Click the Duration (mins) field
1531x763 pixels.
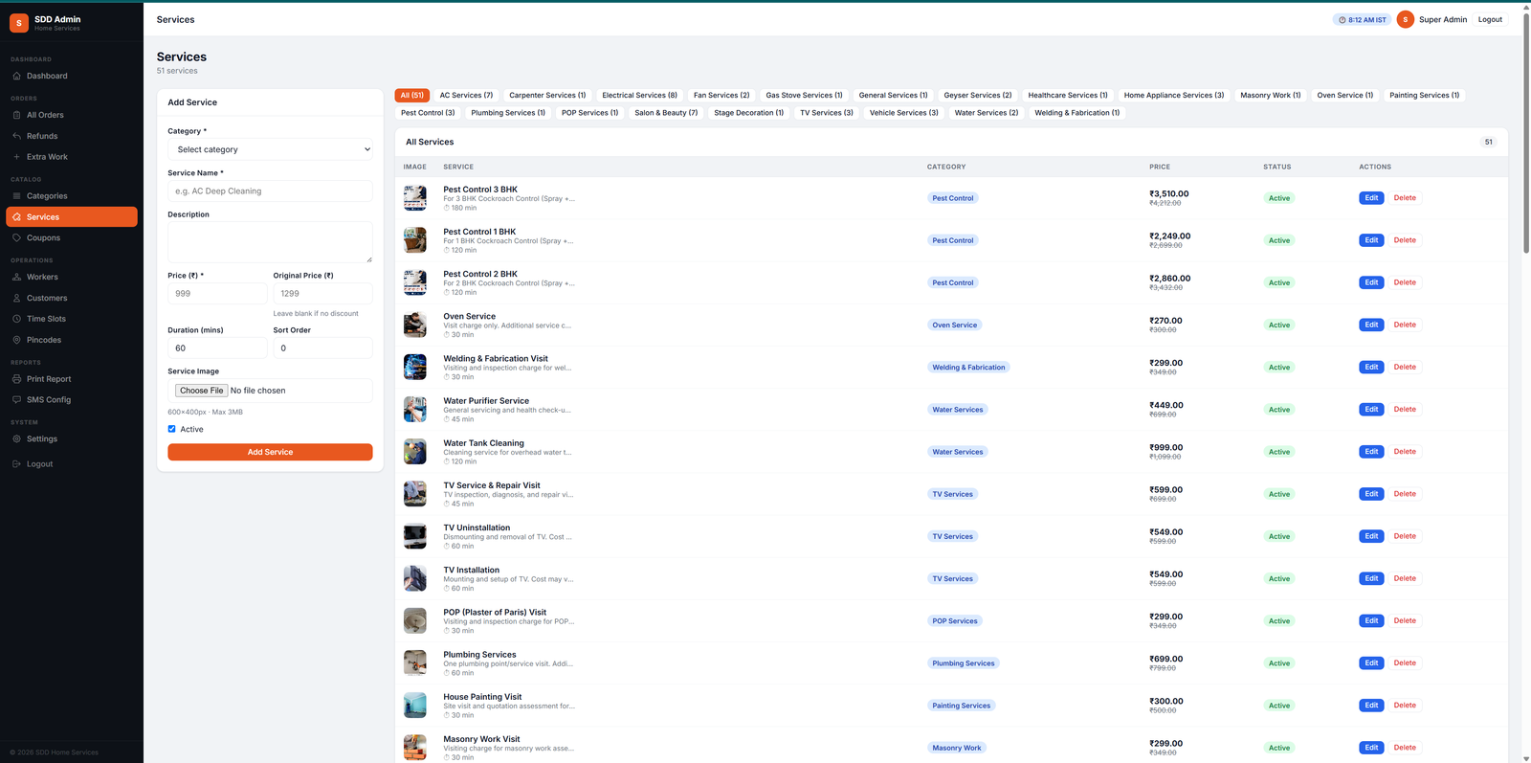click(x=217, y=348)
